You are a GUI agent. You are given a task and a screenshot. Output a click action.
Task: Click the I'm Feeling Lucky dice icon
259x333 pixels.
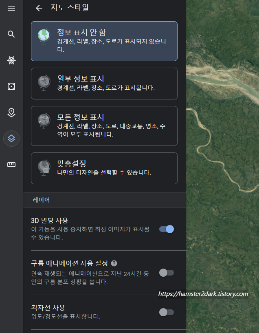11,86
